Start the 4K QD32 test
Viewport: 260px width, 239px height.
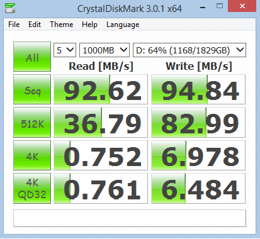(x=32, y=188)
